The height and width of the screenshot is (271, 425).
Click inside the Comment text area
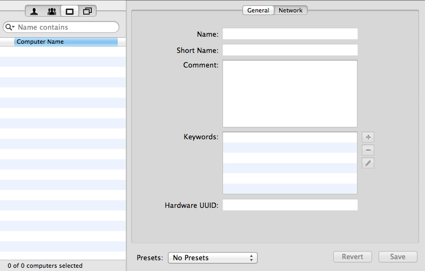pos(290,93)
